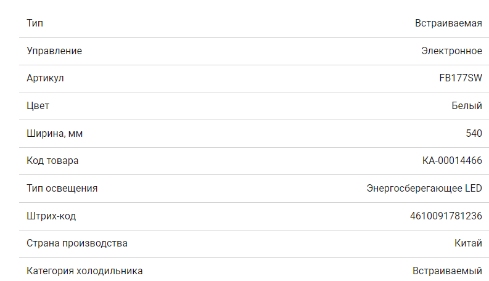The width and height of the screenshot is (489, 281).
Task: Select the "Китай" country value
Action: pos(468,243)
